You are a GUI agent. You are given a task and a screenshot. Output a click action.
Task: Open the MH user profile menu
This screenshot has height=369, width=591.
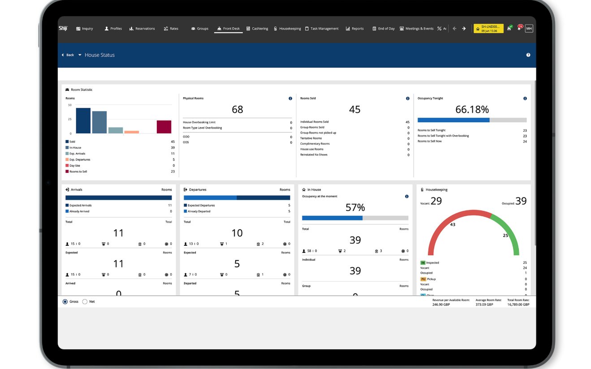click(529, 29)
